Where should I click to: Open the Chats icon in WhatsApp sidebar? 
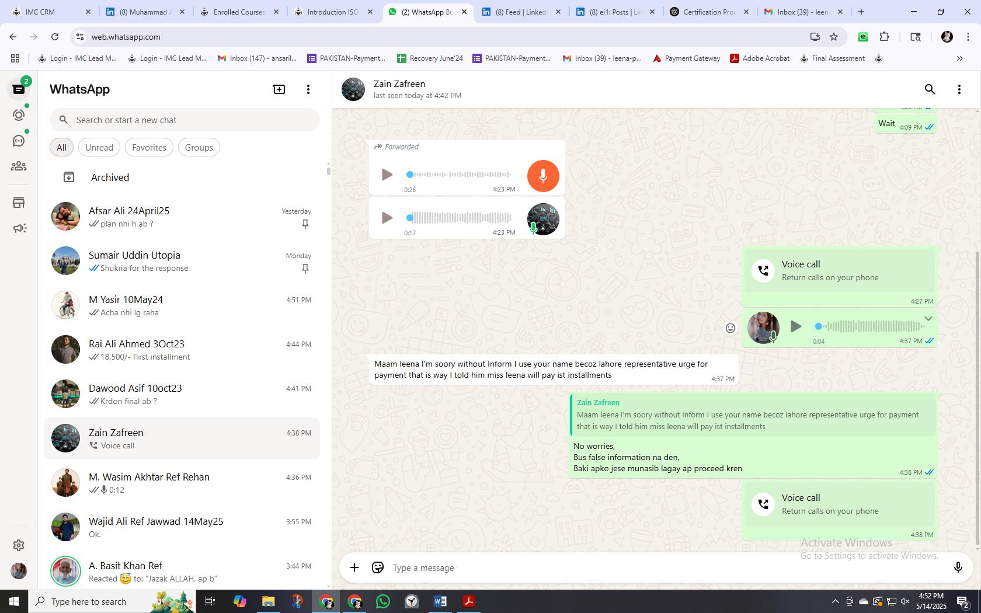19,89
